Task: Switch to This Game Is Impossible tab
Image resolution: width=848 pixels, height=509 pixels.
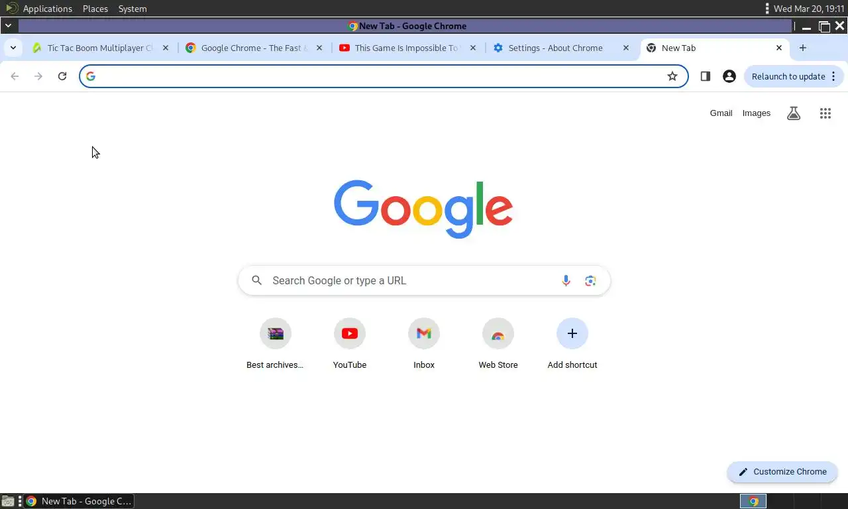Action: coord(408,48)
